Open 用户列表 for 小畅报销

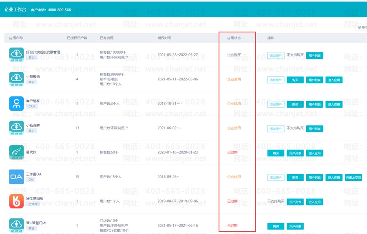pos(314,80)
